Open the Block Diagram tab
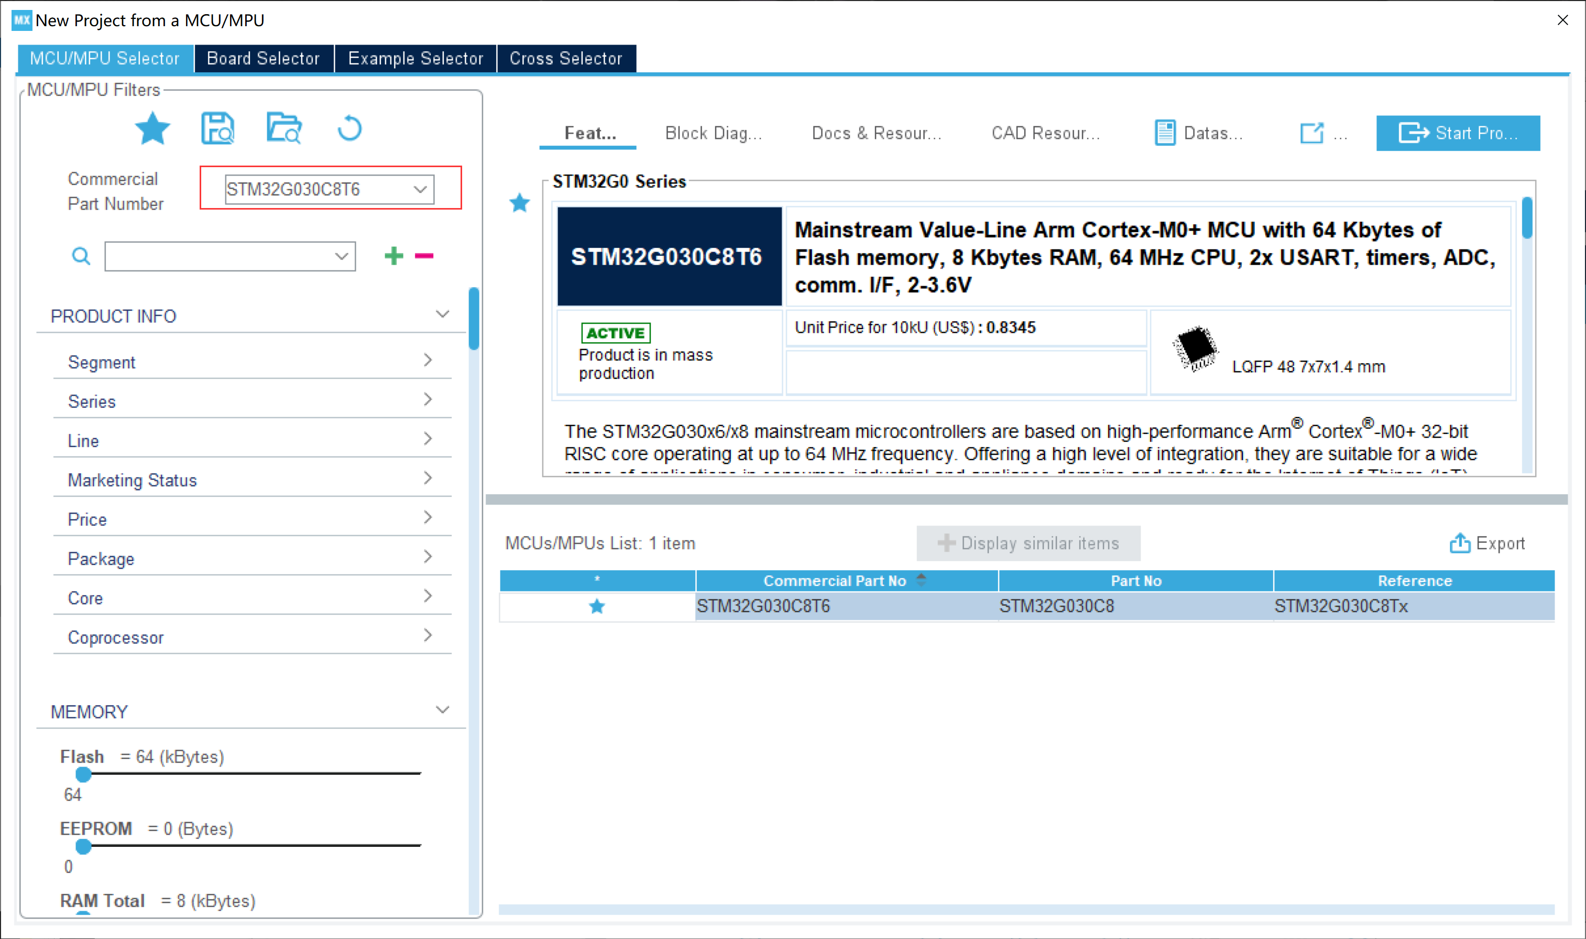This screenshot has width=1586, height=939. coord(713,133)
